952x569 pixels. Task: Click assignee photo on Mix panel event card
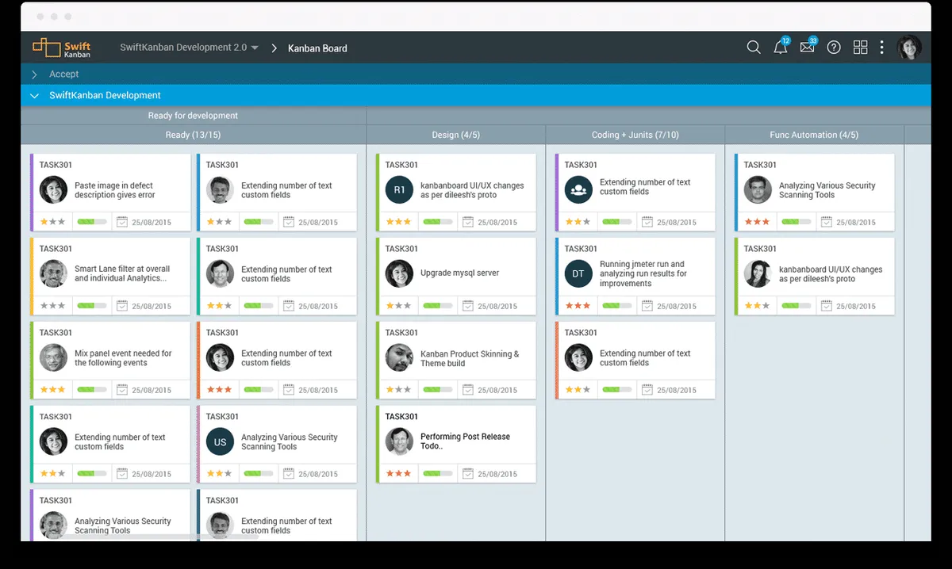54,358
